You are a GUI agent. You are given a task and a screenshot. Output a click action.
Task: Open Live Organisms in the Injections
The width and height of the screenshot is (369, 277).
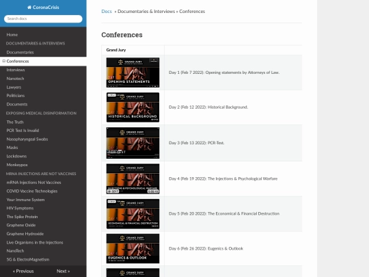pyautogui.click(x=35, y=242)
